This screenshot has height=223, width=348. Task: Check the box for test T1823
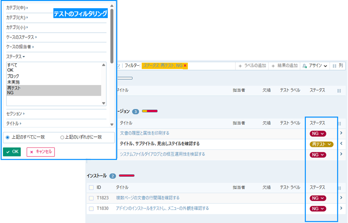[91, 198]
